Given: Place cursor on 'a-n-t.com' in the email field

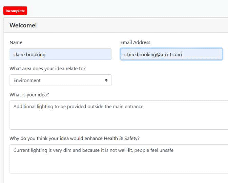Looking at the screenshot, I should click(x=169, y=54).
